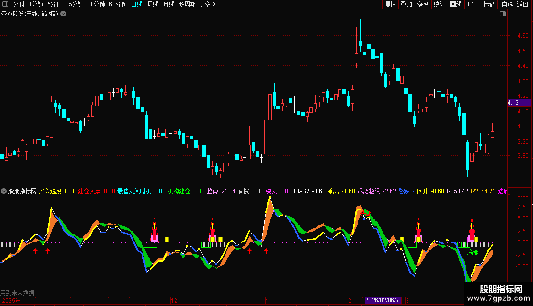Click the 回升: -0.60 value
The image size is (533, 306).
[x=431, y=191]
